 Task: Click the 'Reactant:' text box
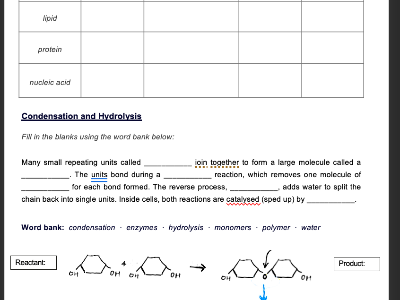34,263
